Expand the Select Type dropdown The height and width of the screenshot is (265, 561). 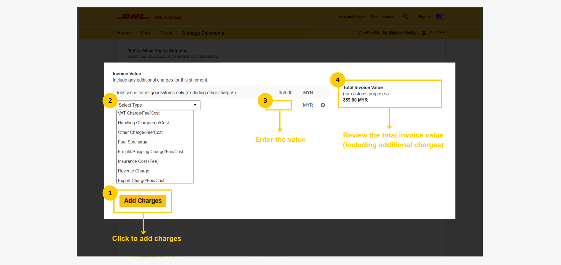[158, 105]
